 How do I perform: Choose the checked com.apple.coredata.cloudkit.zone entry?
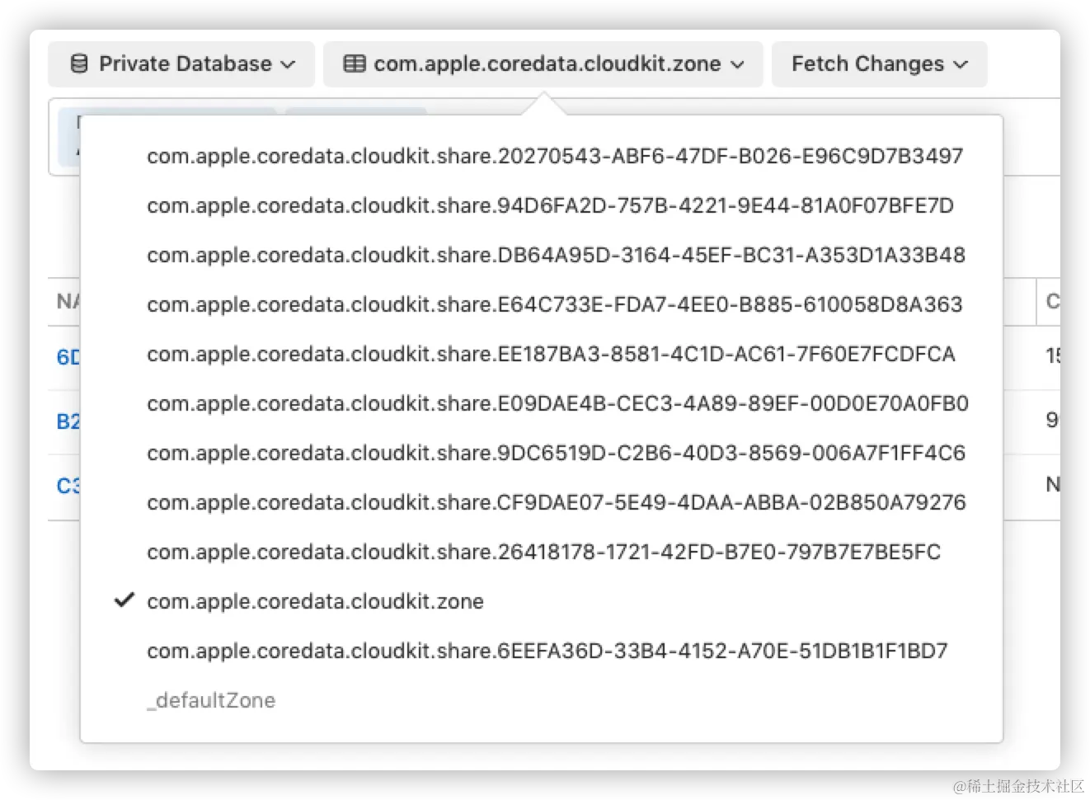[x=315, y=601]
